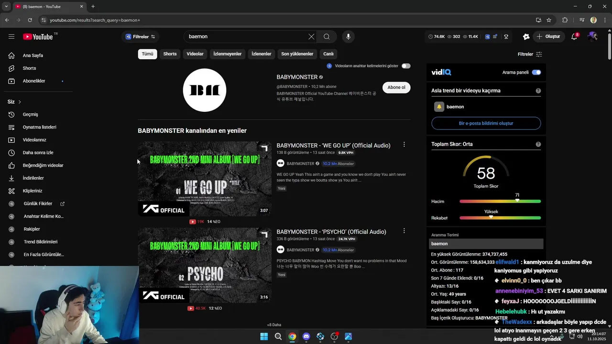Select the Tümü filter chip
Viewport: 612px width, 344px height.
click(147, 54)
